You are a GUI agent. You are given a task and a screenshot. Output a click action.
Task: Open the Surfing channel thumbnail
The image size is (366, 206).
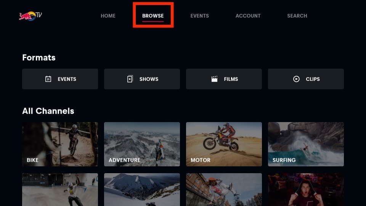(306, 144)
